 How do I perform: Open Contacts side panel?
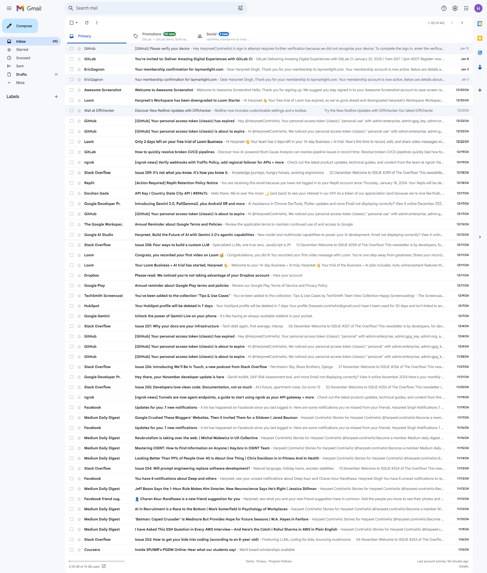(x=480, y=67)
